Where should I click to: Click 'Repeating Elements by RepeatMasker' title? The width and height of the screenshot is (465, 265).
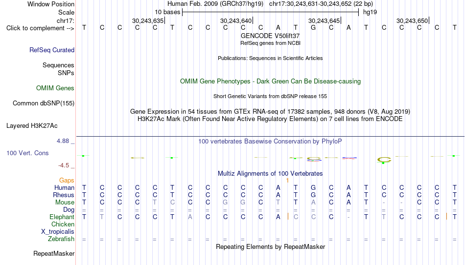(x=271, y=246)
